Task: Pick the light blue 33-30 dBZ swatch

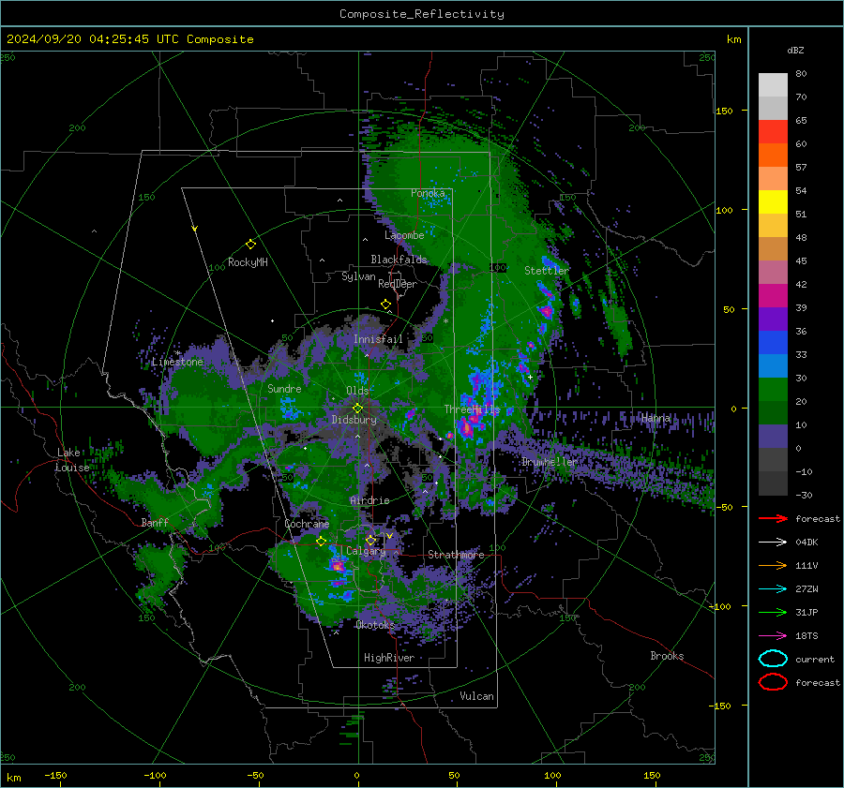Action: coord(773,366)
